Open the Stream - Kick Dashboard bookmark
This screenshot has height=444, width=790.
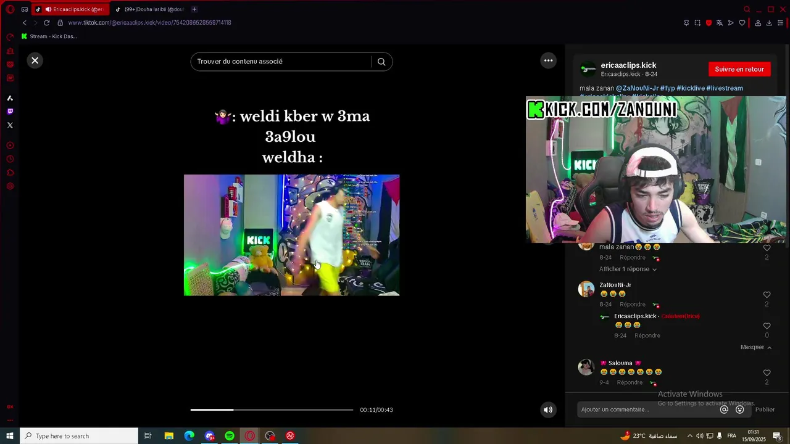click(49, 36)
